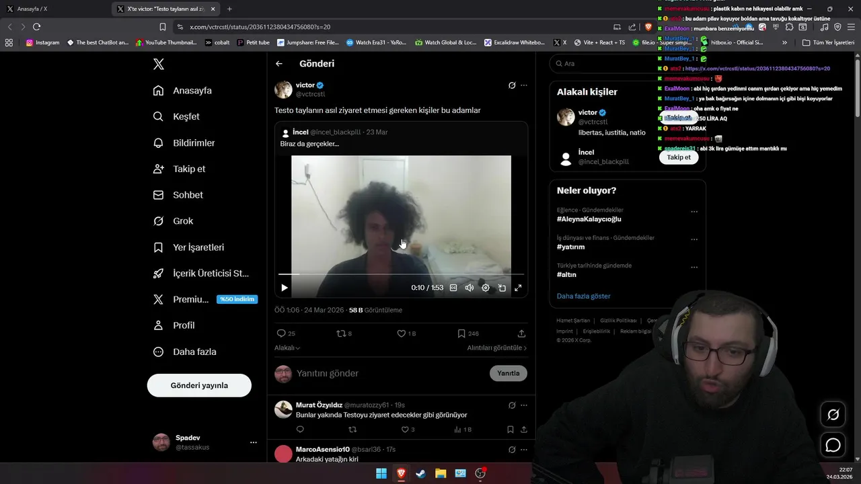
Task: Toggle video captions CC button
Action: pyautogui.click(x=453, y=288)
